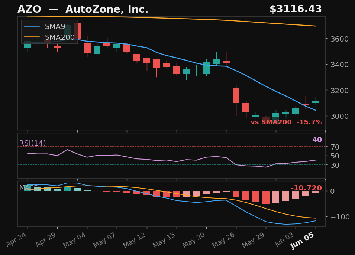Click the AZO — AutoZone, Inc. title
The height and width of the screenshot is (255, 355).
point(83,10)
